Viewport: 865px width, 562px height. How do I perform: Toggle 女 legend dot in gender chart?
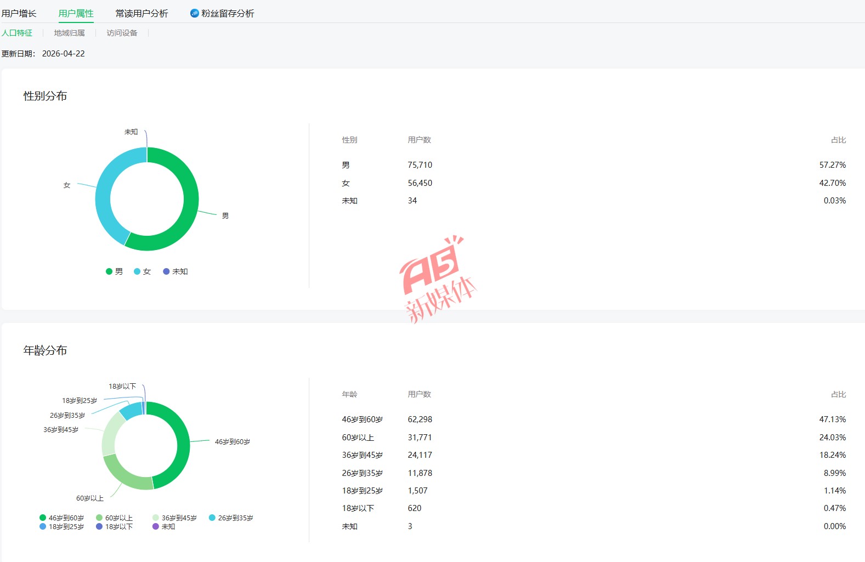[x=137, y=271]
